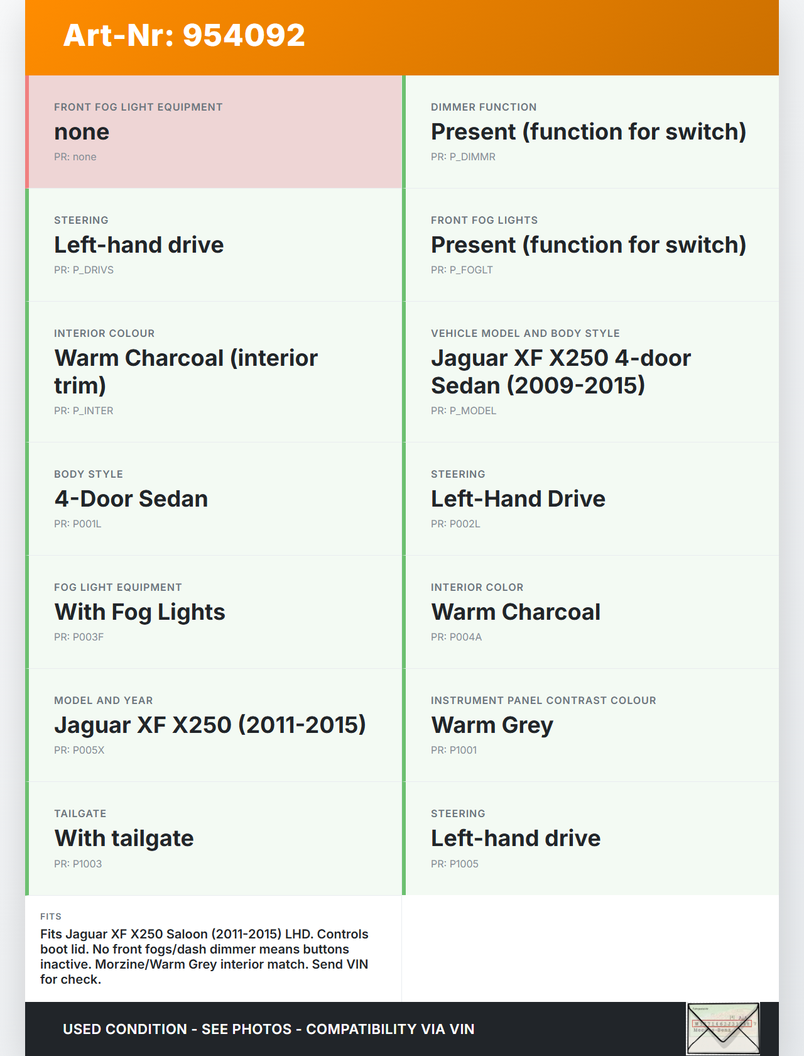Select the 'With tailgate' card

pos(214,838)
